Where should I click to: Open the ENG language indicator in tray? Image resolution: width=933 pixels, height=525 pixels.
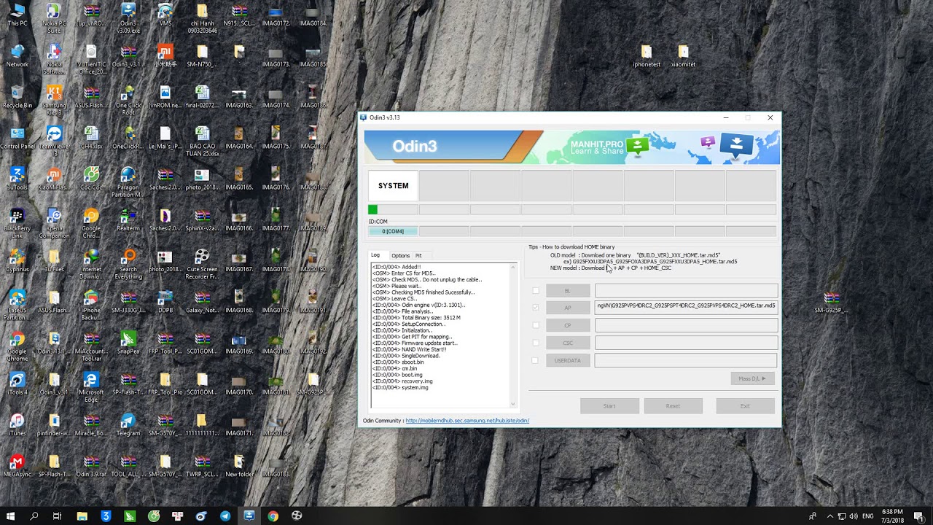point(868,516)
